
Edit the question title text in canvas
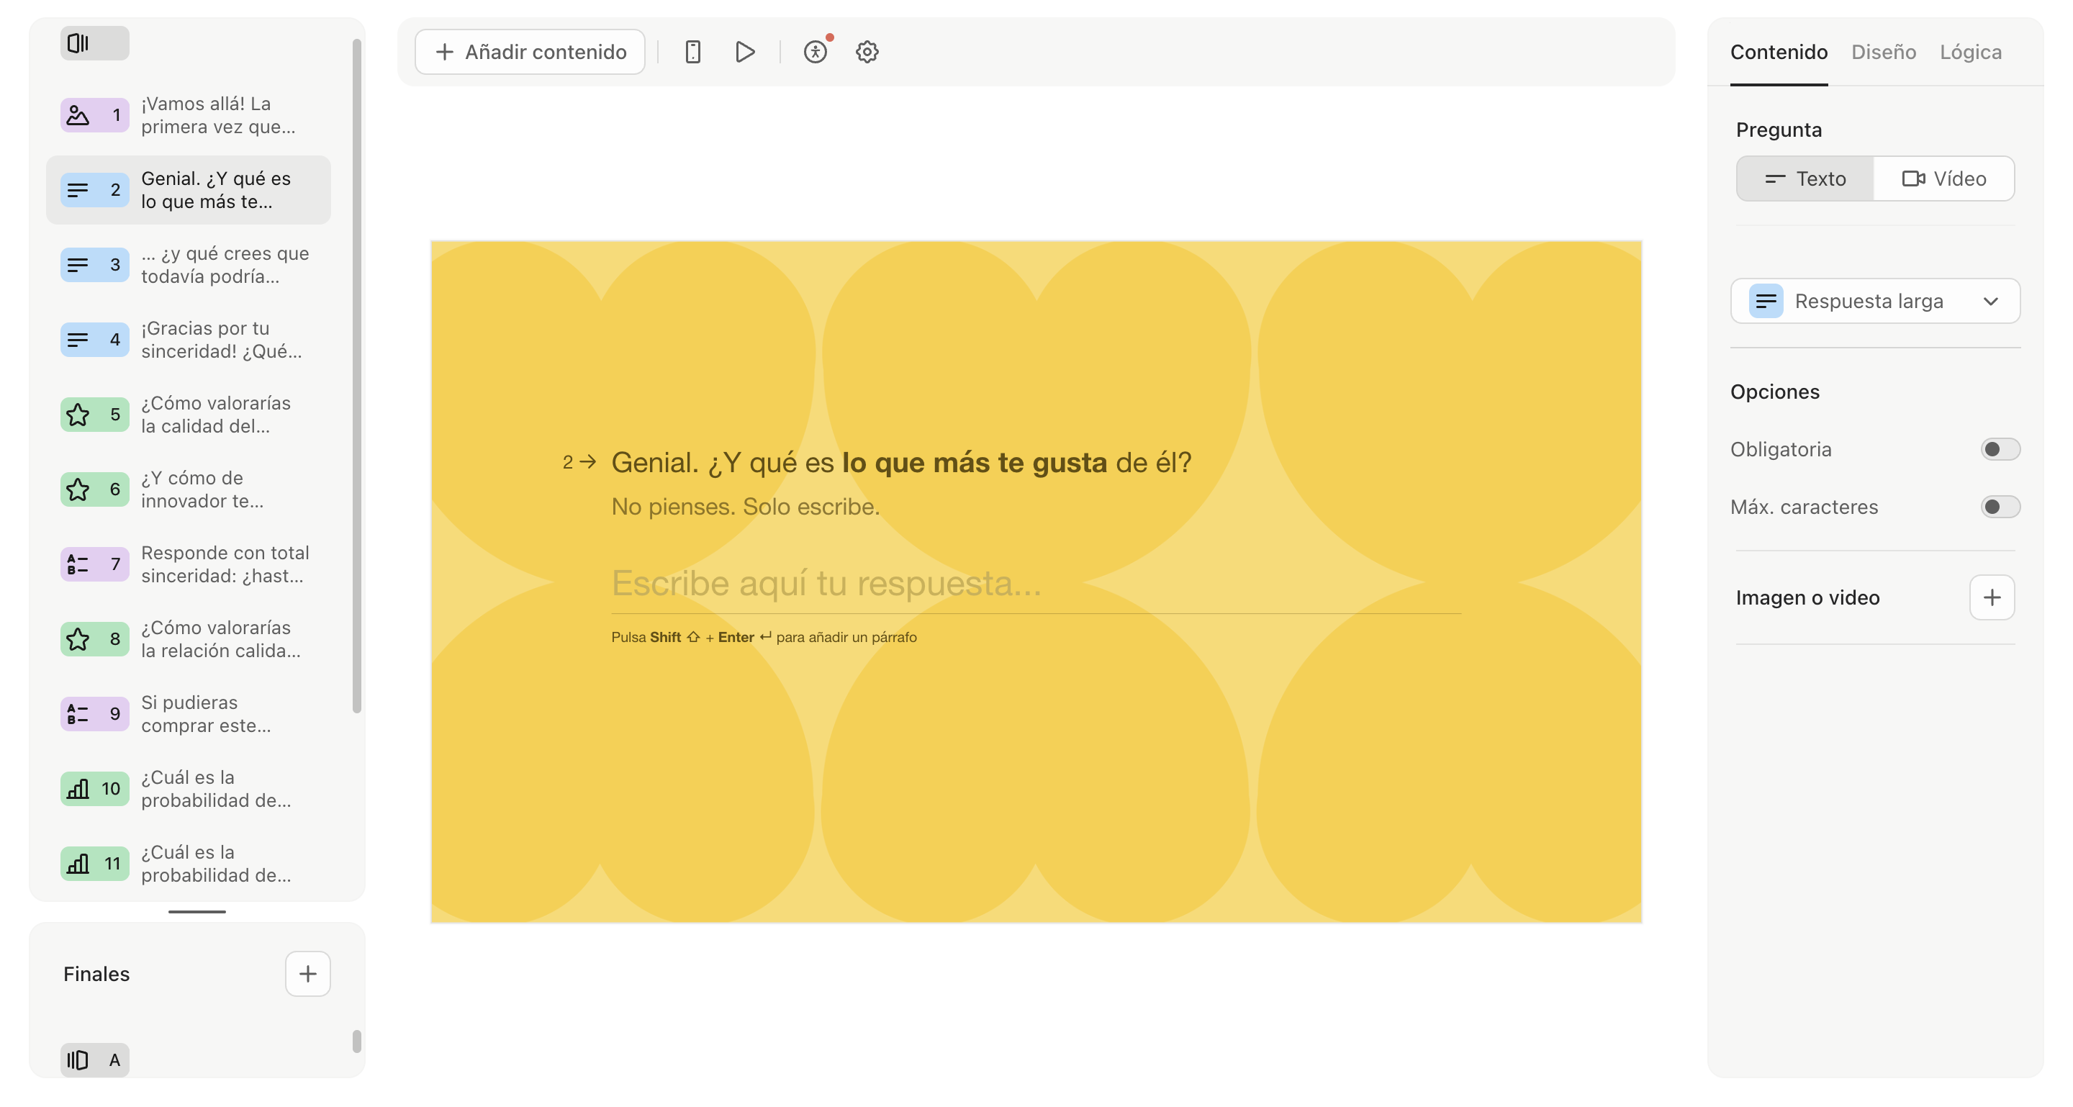tap(901, 463)
